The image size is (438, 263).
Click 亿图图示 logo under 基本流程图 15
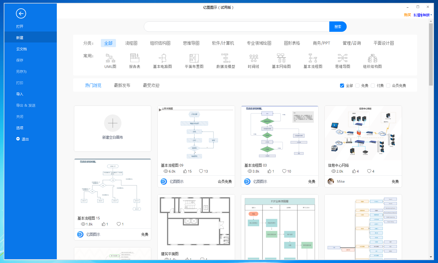(x=80, y=234)
